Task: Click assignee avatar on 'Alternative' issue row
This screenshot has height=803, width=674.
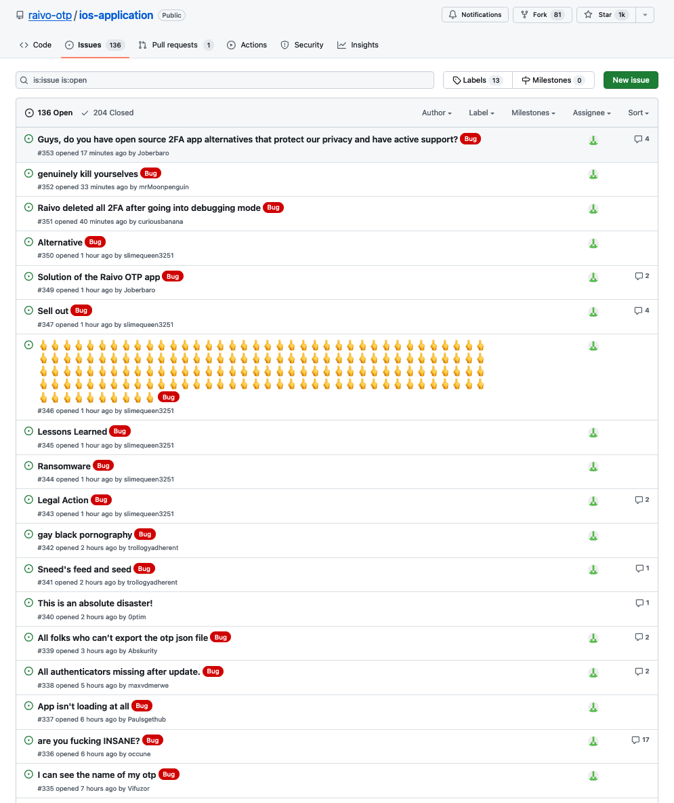Action: (593, 243)
